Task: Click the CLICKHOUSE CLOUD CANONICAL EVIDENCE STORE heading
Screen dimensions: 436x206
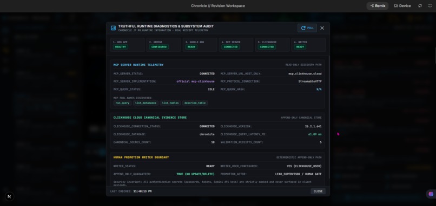Action: [x=150, y=118]
